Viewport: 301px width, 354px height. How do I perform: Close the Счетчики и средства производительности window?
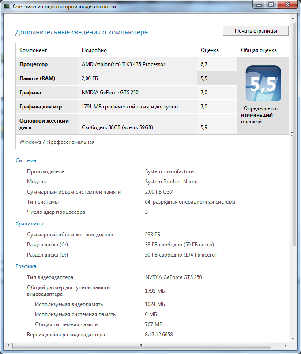pyautogui.click(x=287, y=5)
